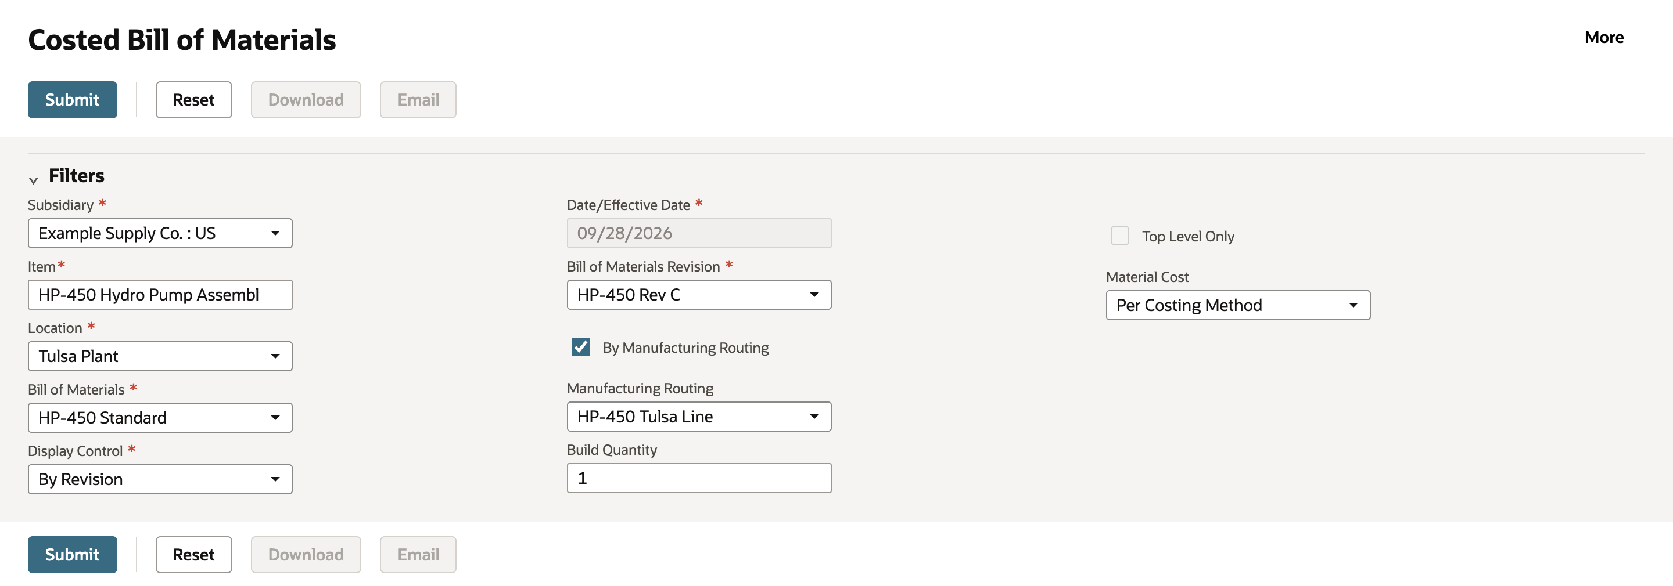Open the Subsidiary dropdown
Image resolution: width=1673 pixels, height=586 pixels.
(x=160, y=233)
